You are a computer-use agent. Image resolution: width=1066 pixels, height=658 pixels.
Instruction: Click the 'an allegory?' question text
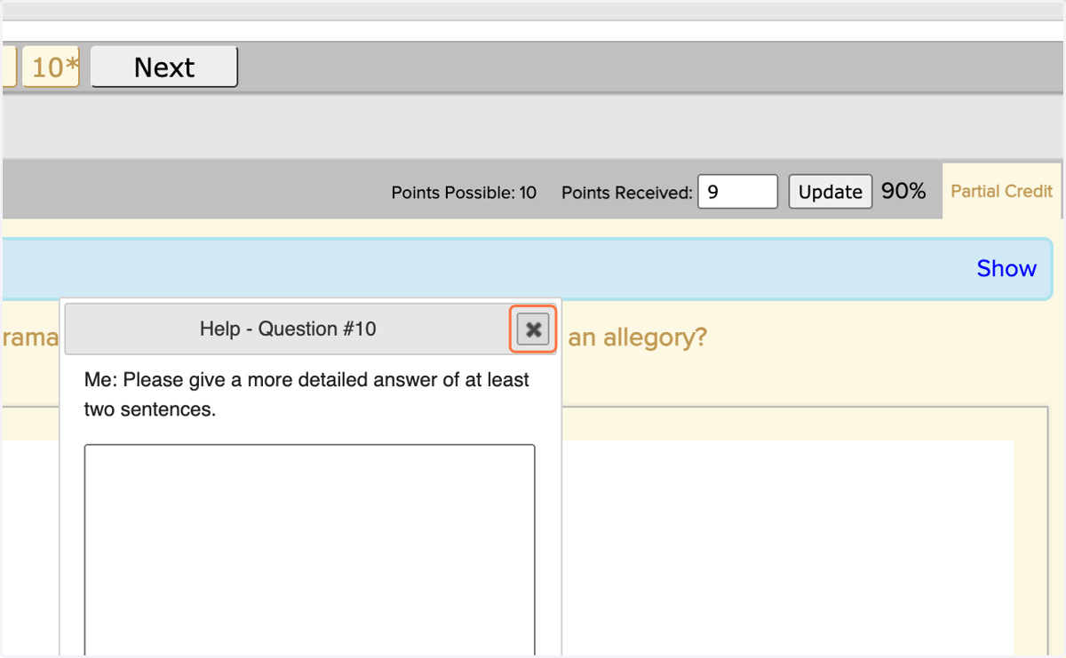(x=637, y=337)
